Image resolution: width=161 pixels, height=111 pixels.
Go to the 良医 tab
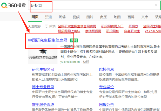pos(104,17)
